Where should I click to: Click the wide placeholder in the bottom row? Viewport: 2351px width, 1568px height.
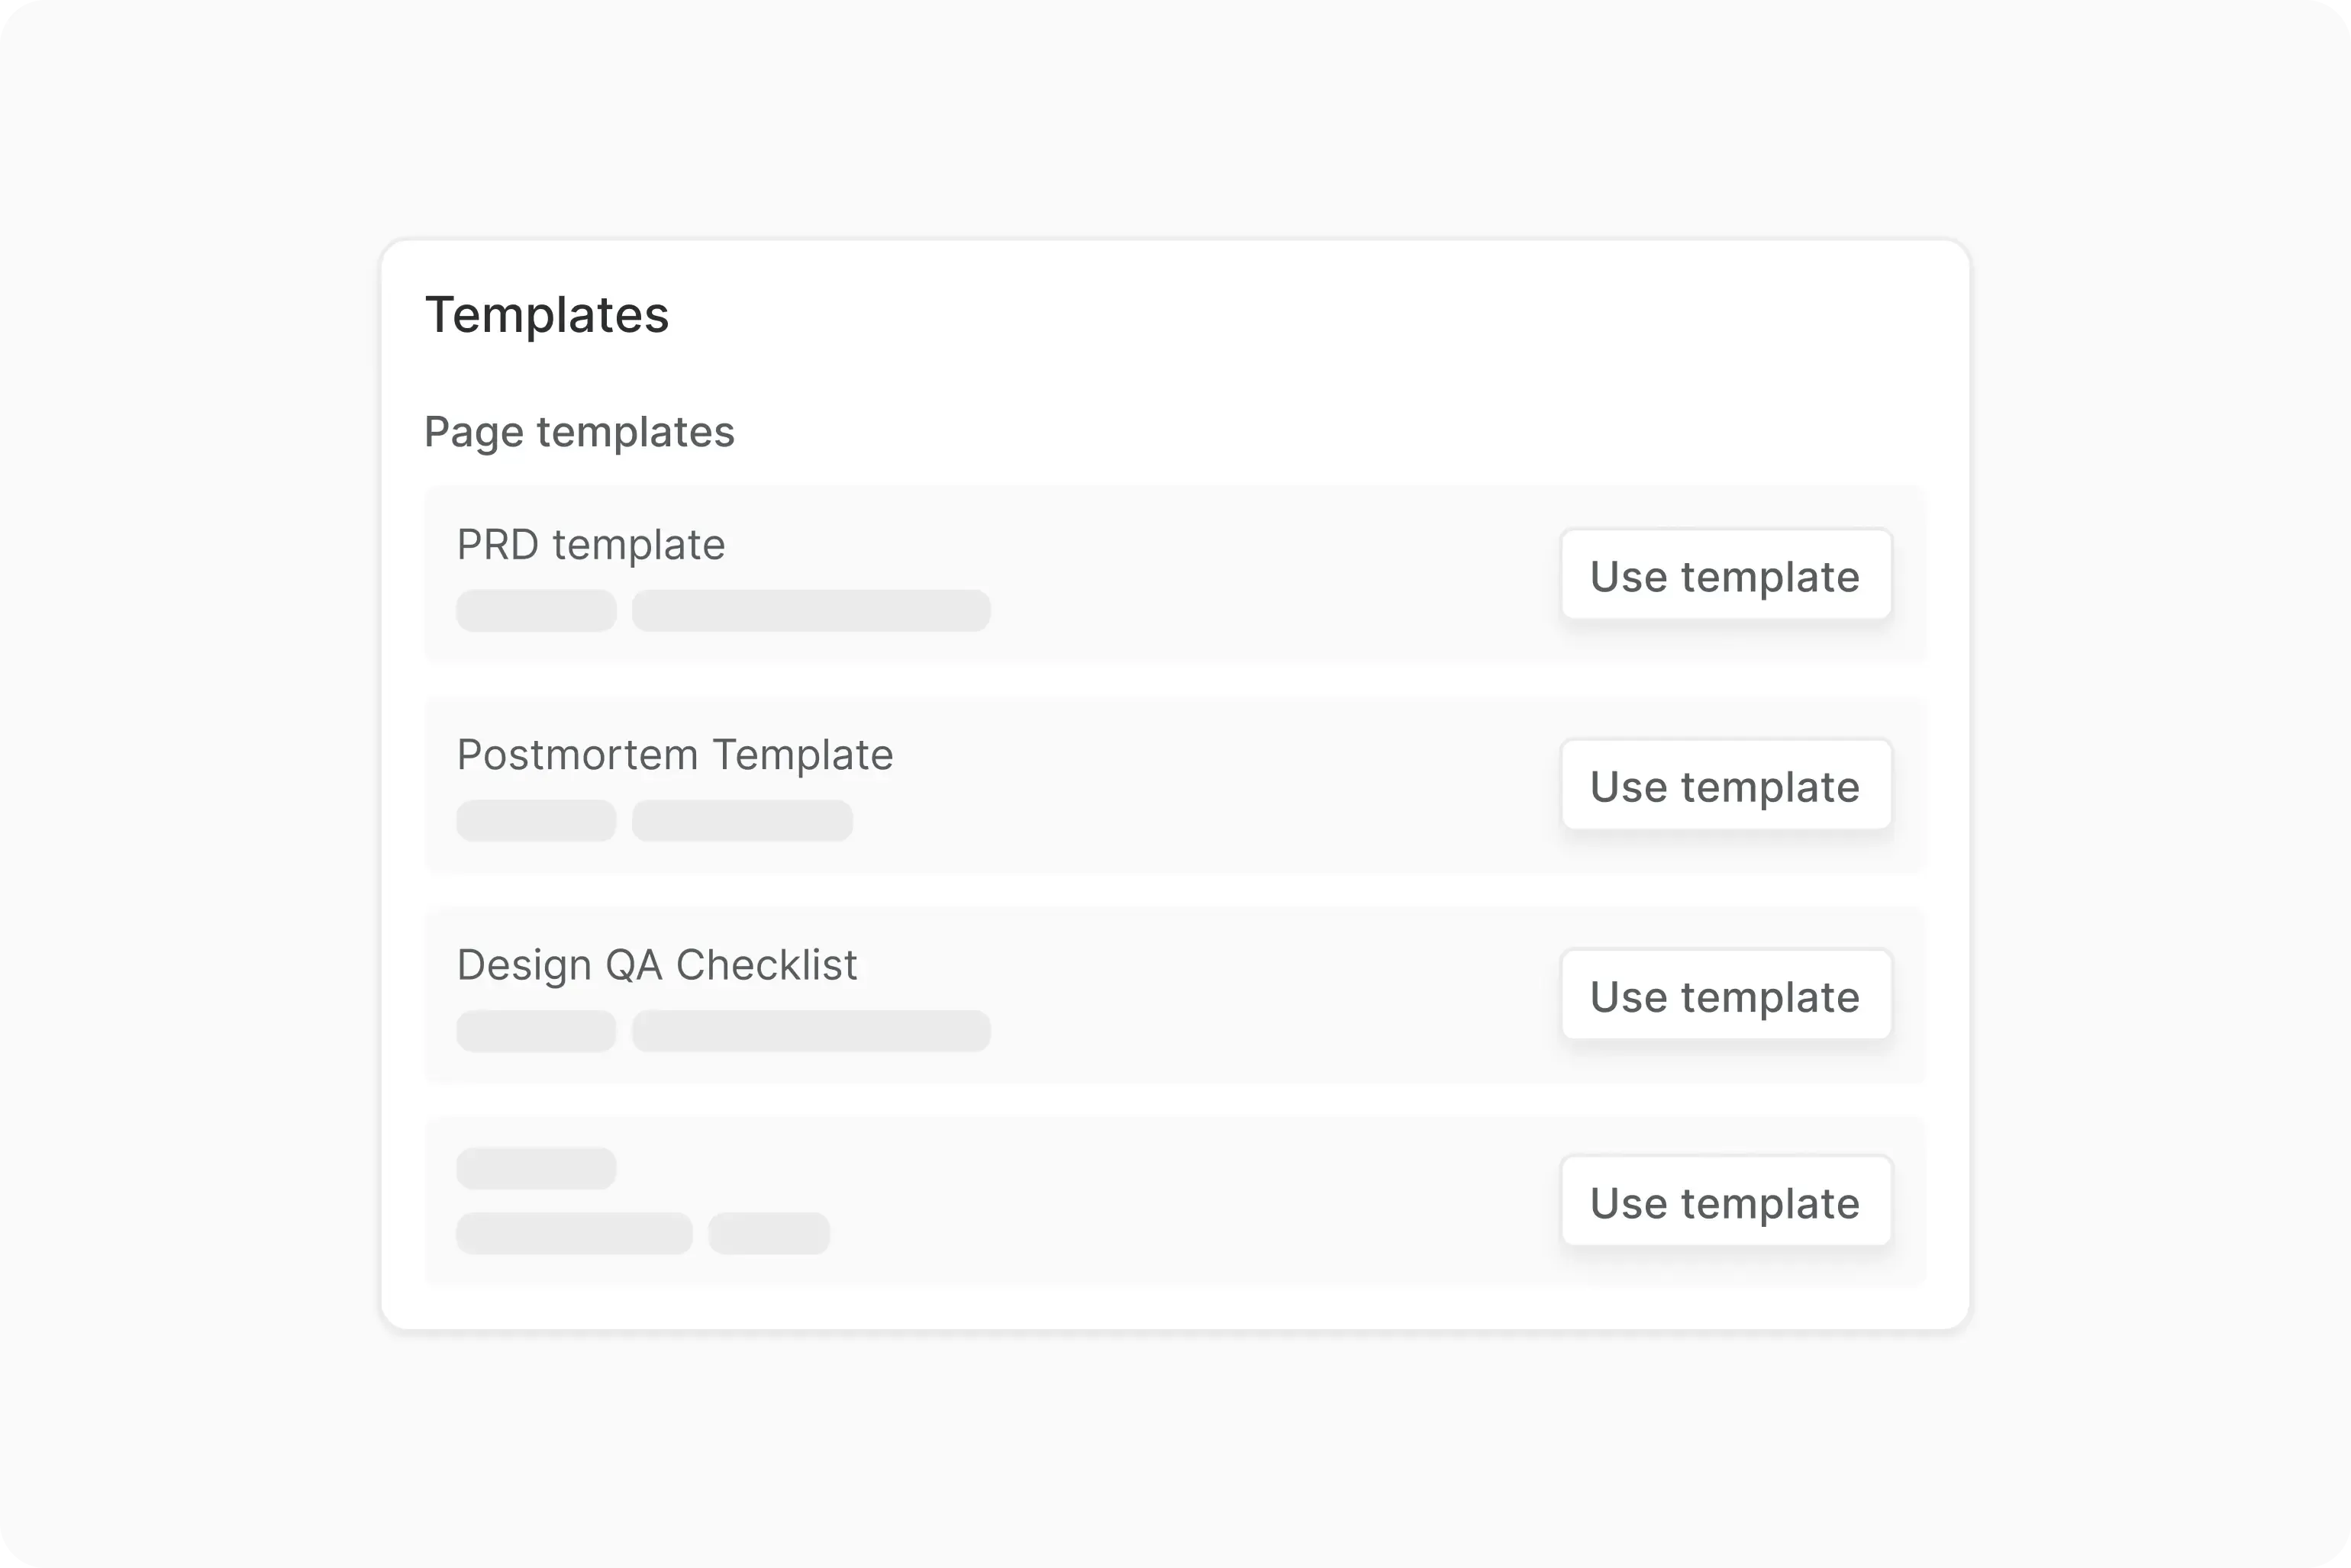pyautogui.click(x=573, y=1233)
